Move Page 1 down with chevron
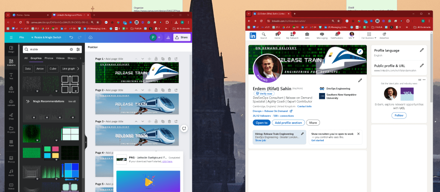 [x=143, y=59]
